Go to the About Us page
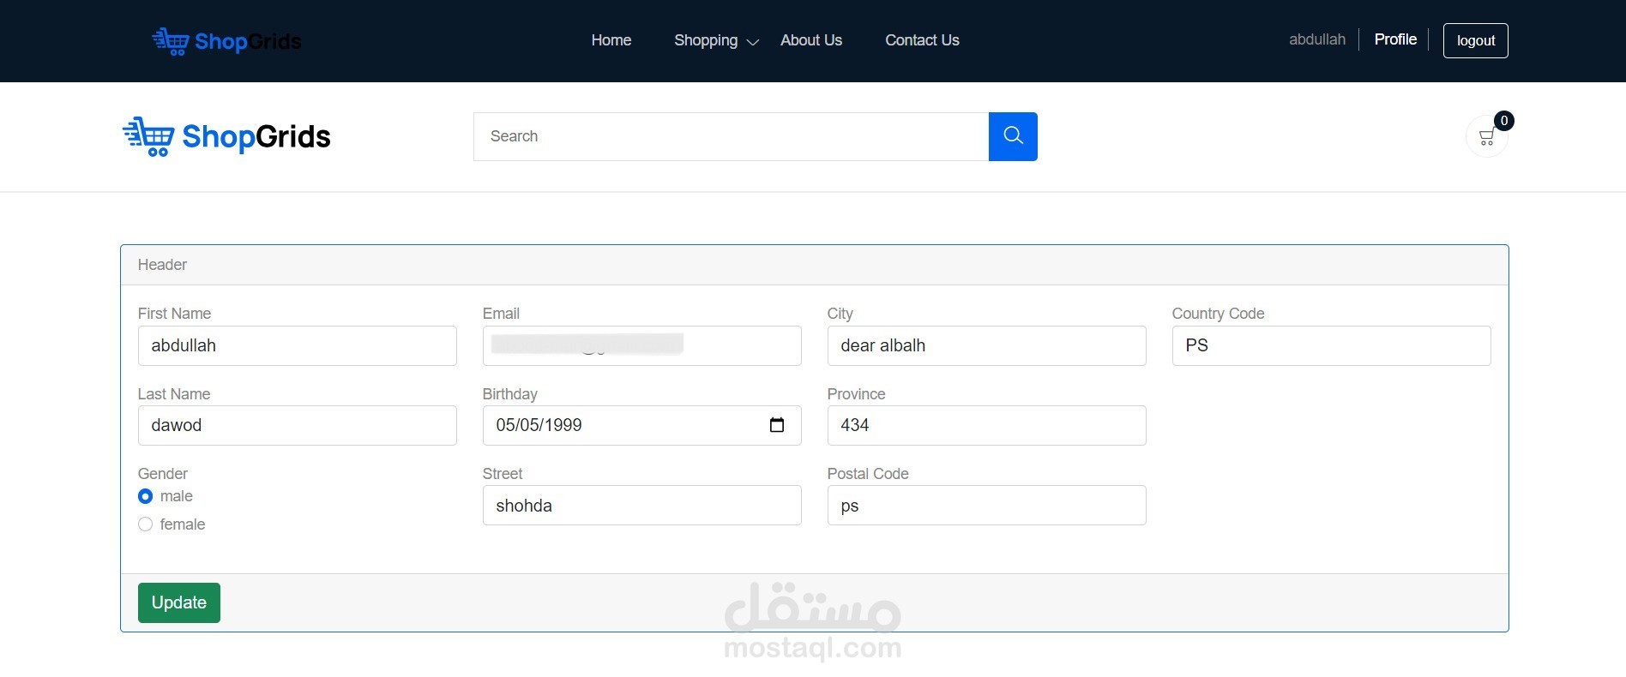This screenshot has height=677, width=1626. [811, 40]
